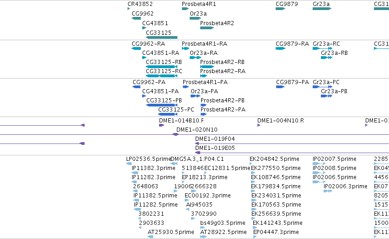Click the Prosbeta4R2-PB protein label
The image size is (389, 239).
[223, 101]
